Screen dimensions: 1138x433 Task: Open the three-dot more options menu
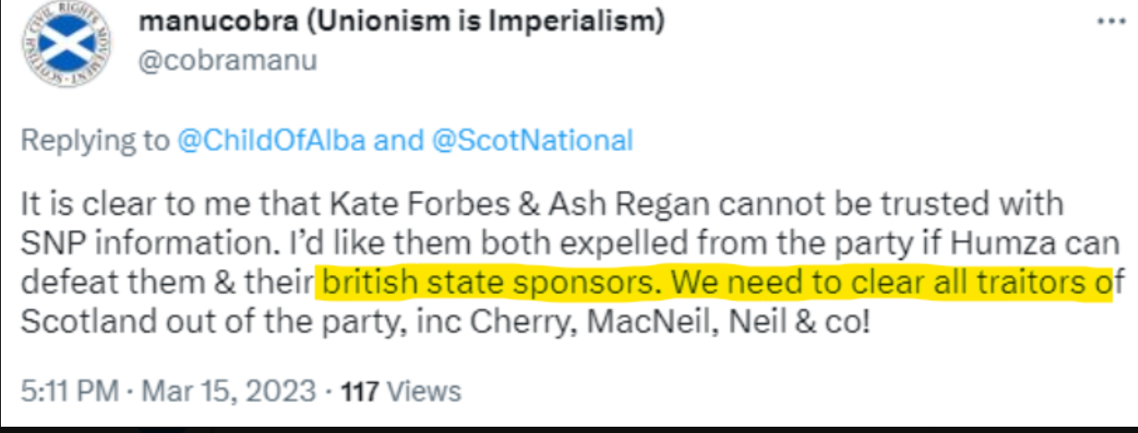(x=1111, y=20)
